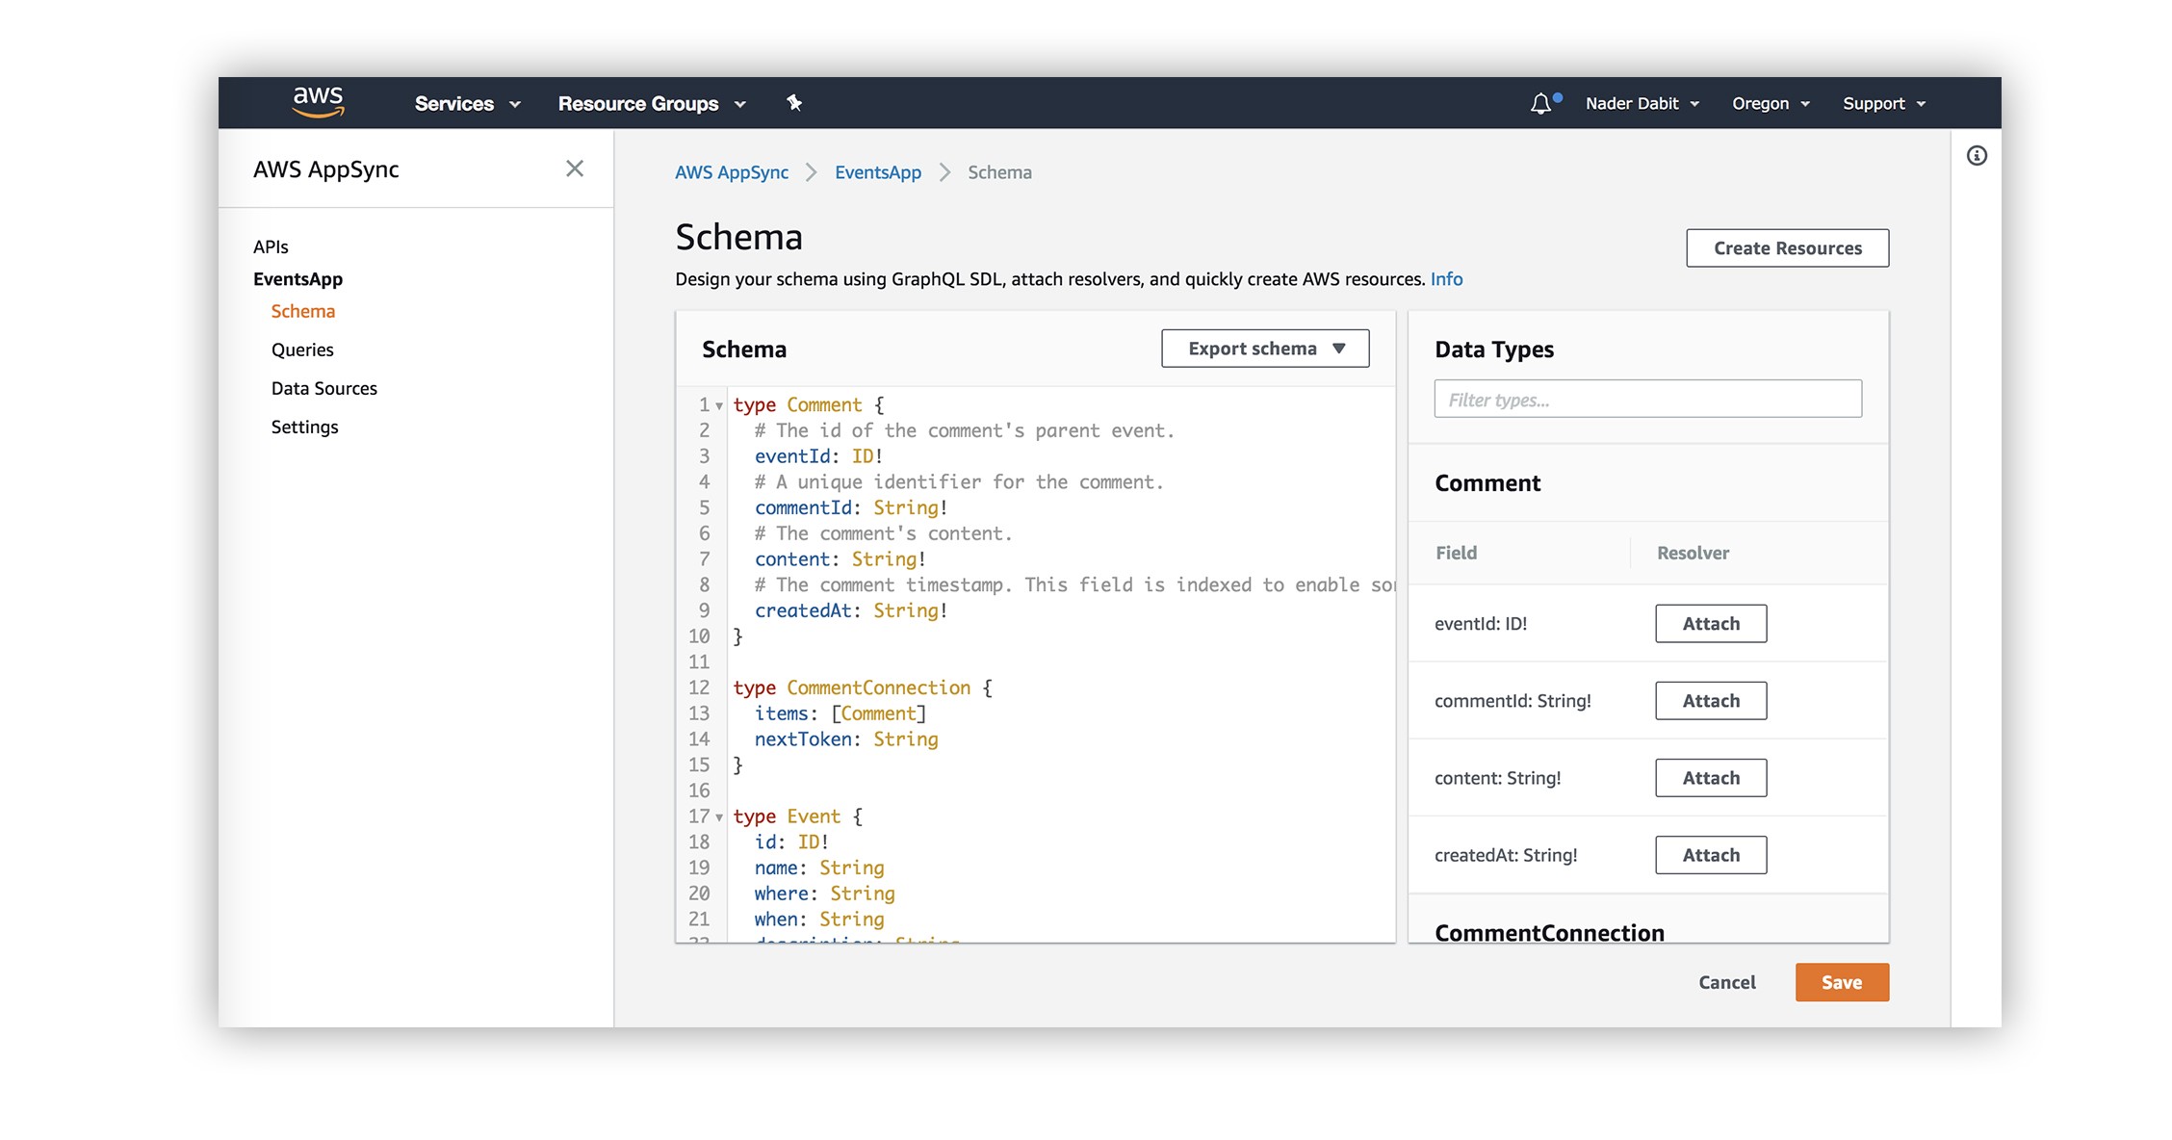Save the schema changes
The width and height of the screenshot is (2172, 1140).
tap(1841, 983)
